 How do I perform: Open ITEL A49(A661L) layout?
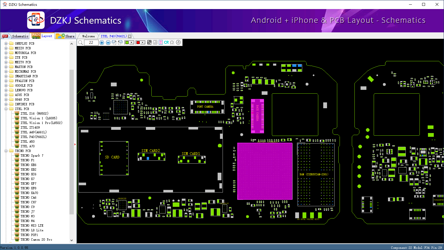[x=34, y=132]
